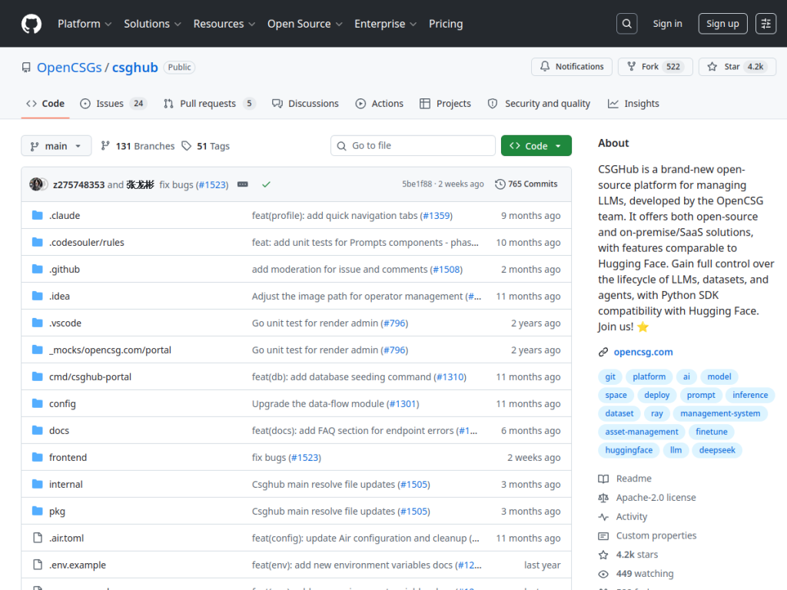Open the OpenCSGs organization link

69,68
